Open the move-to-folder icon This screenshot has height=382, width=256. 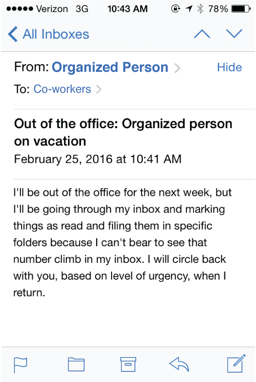[76, 364]
